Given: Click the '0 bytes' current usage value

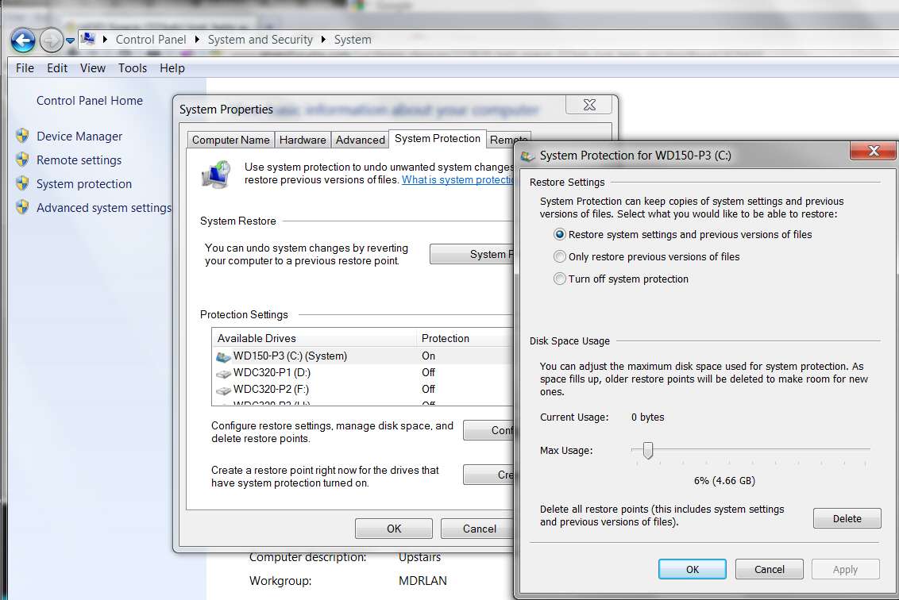Looking at the screenshot, I should tap(648, 417).
